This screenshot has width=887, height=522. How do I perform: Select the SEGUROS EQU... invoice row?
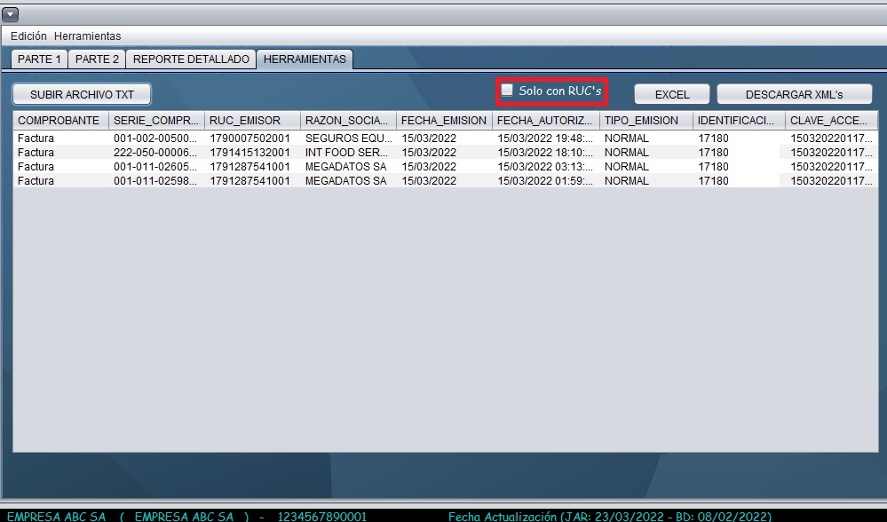pos(345,138)
